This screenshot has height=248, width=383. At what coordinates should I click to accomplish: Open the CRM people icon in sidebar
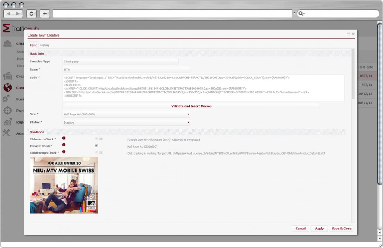click(x=7, y=43)
